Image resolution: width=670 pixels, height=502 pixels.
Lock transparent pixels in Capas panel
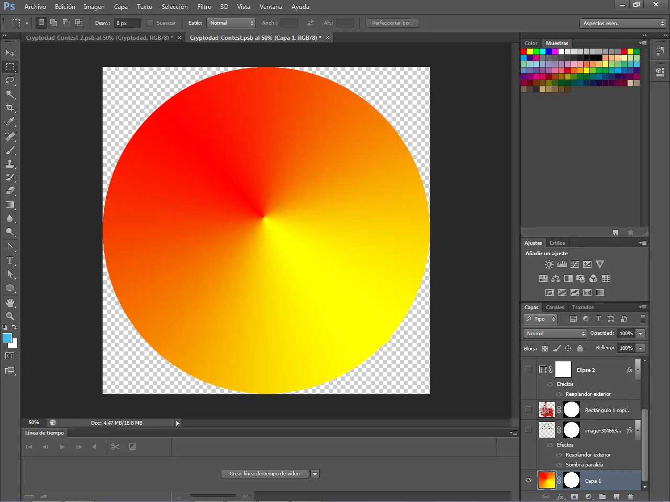(x=545, y=348)
